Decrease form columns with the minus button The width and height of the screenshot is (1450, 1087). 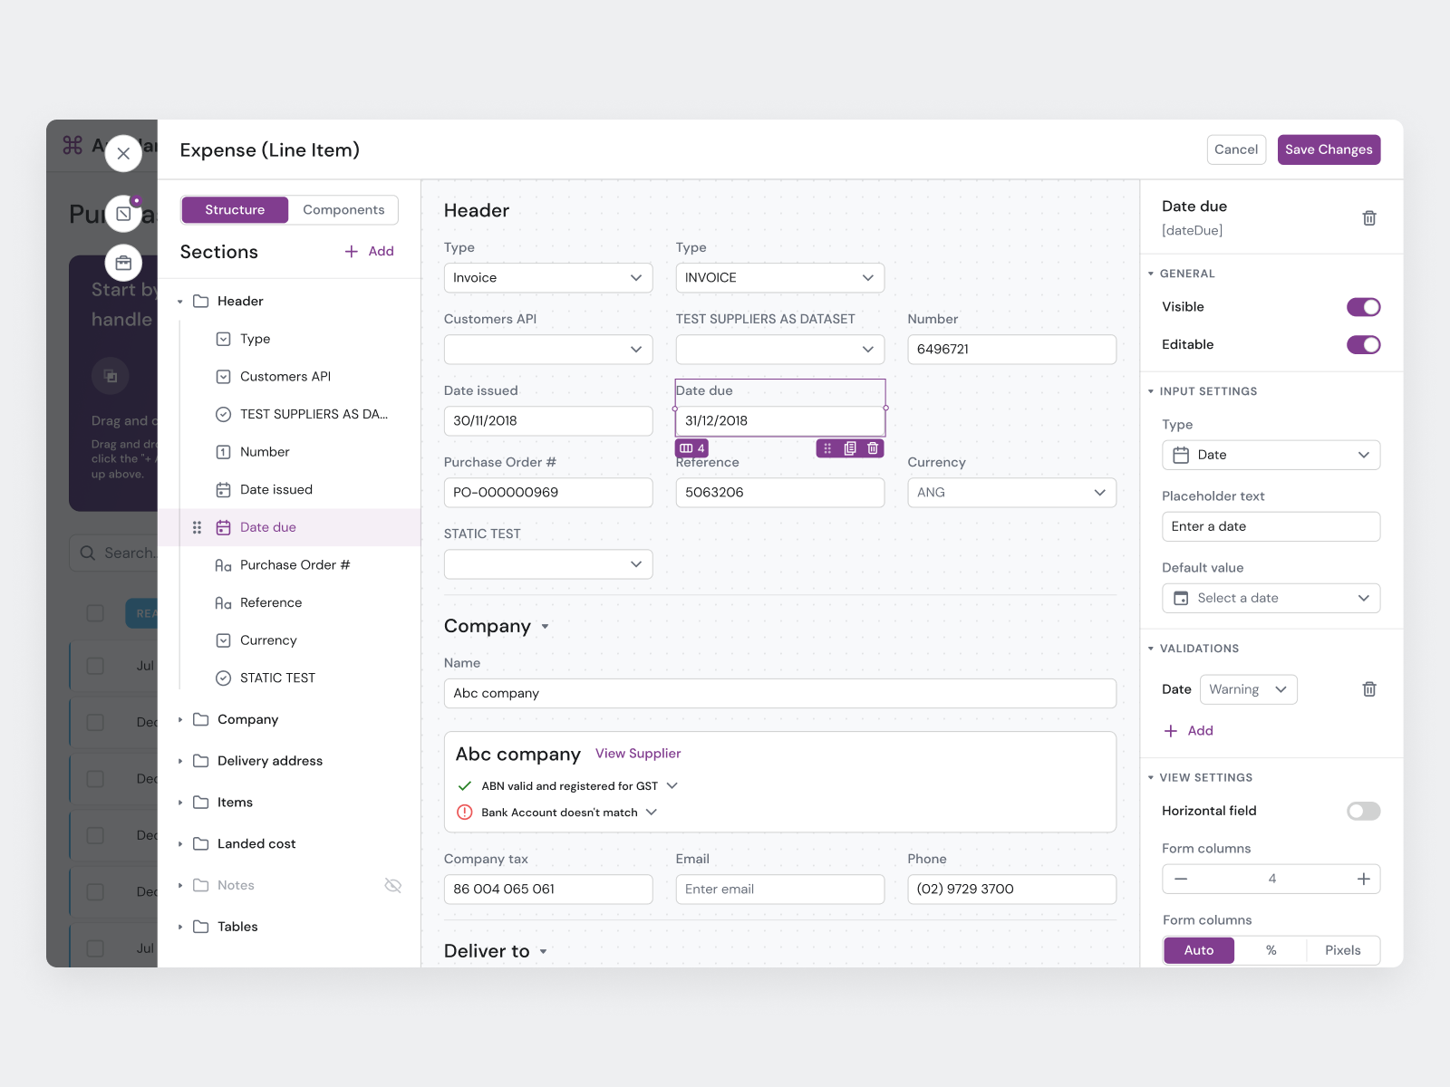pos(1181,879)
